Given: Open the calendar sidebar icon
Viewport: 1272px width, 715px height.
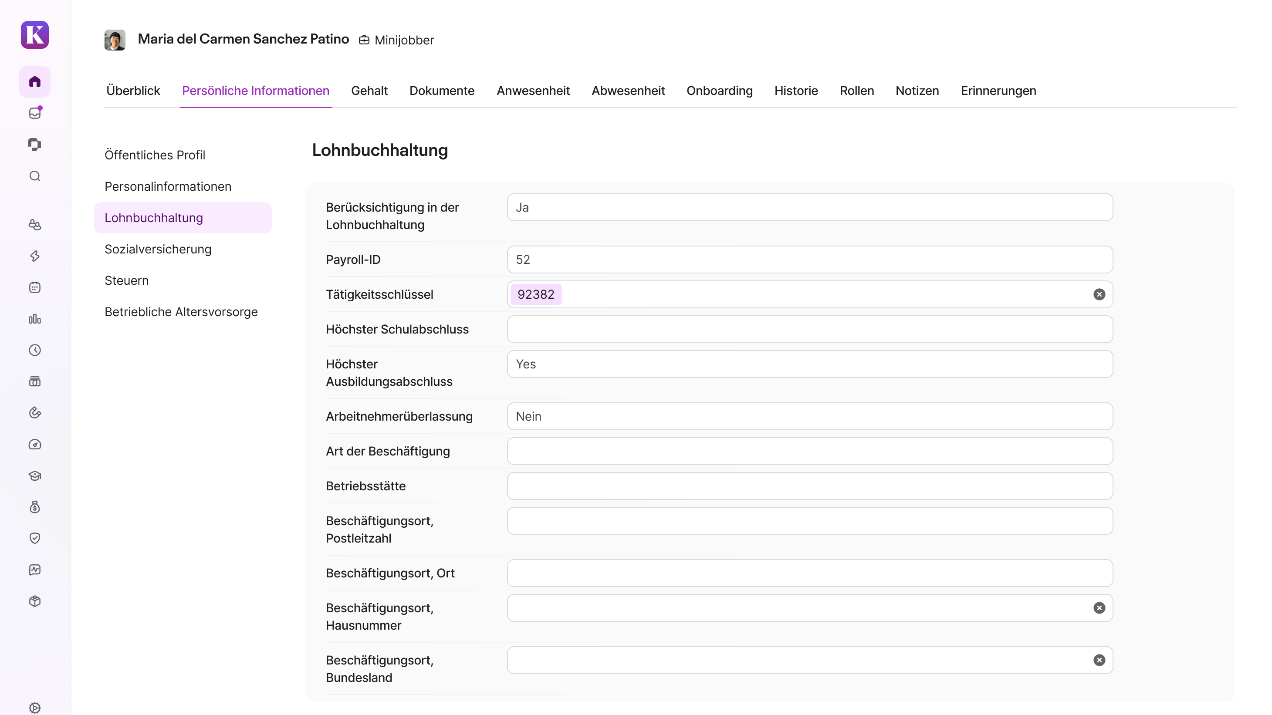Looking at the screenshot, I should [34, 287].
